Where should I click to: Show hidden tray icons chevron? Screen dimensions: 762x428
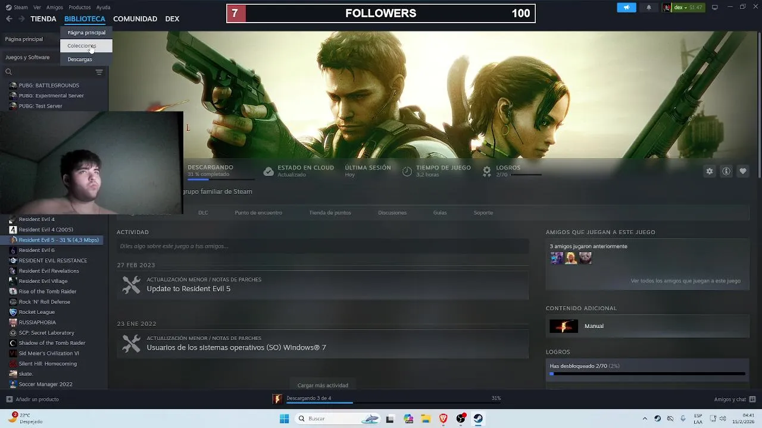tap(645, 418)
